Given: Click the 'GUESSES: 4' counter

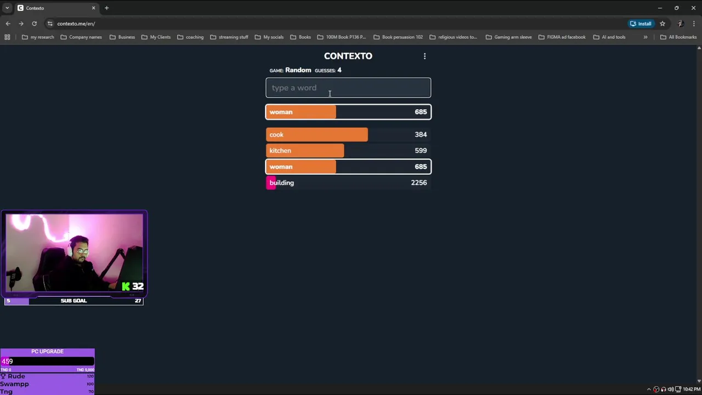Looking at the screenshot, I should coord(328,70).
